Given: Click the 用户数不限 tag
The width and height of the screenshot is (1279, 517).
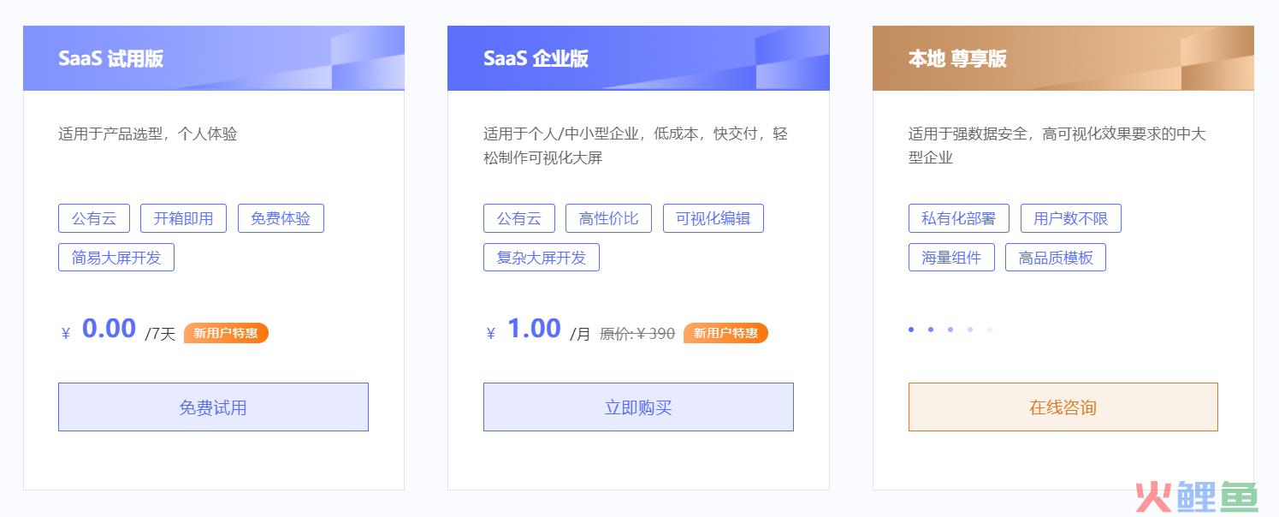Looking at the screenshot, I should point(1071,218).
